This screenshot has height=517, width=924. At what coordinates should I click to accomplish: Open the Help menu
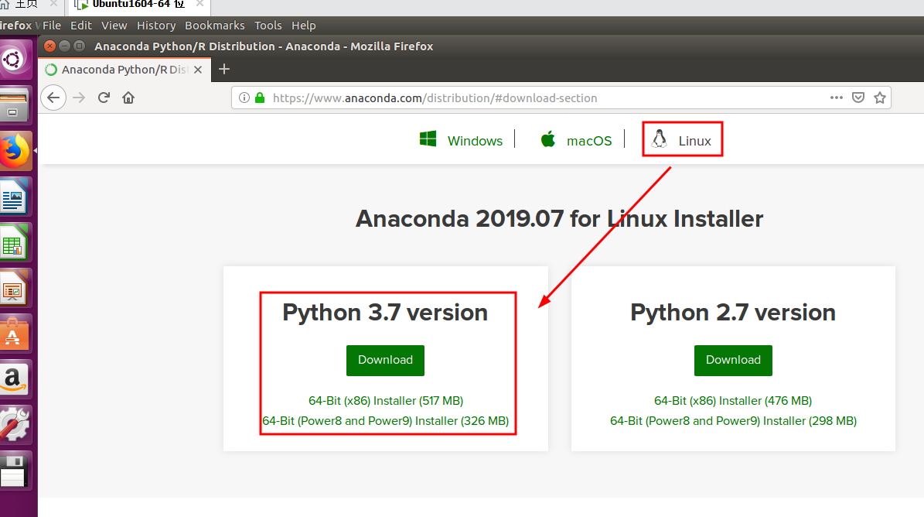coord(303,26)
